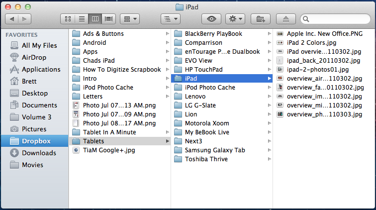Select the enTourage Dualbook folder

pos(222,52)
